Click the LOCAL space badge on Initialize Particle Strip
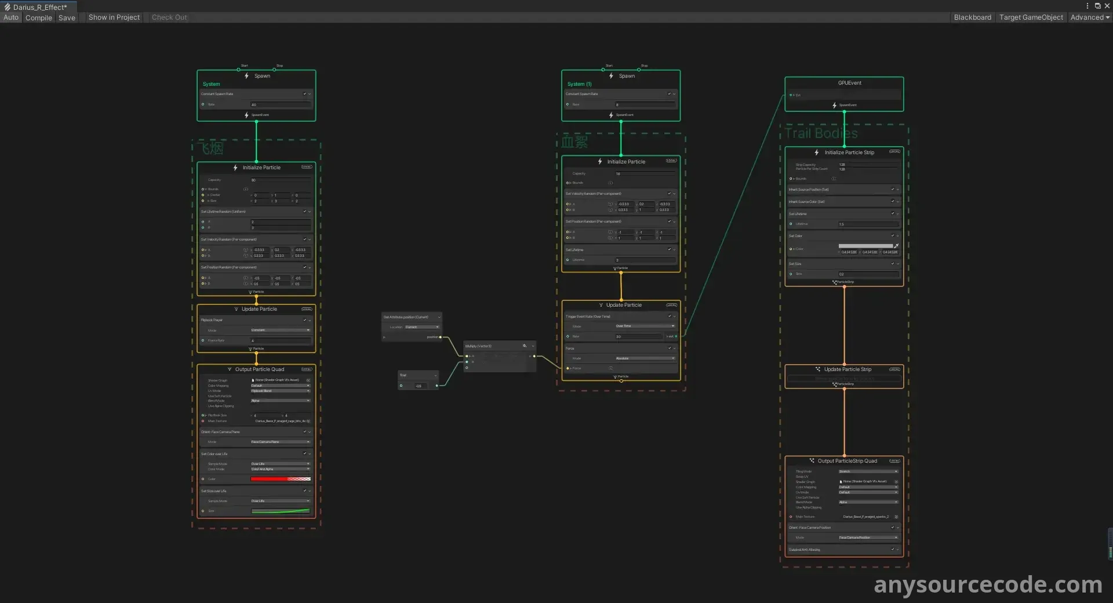 [x=894, y=152]
